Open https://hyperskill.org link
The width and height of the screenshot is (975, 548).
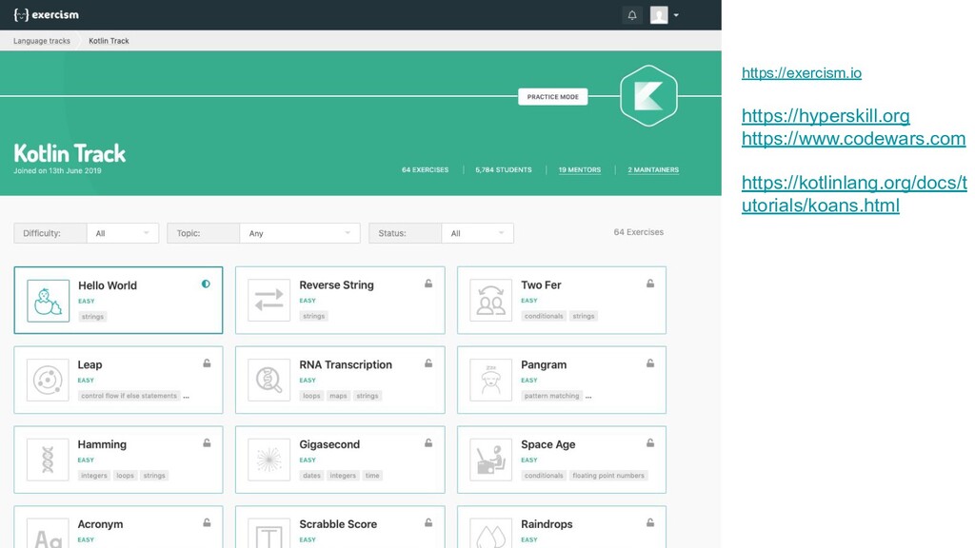(826, 115)
